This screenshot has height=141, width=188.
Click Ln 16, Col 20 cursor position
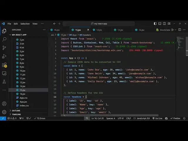98,118
